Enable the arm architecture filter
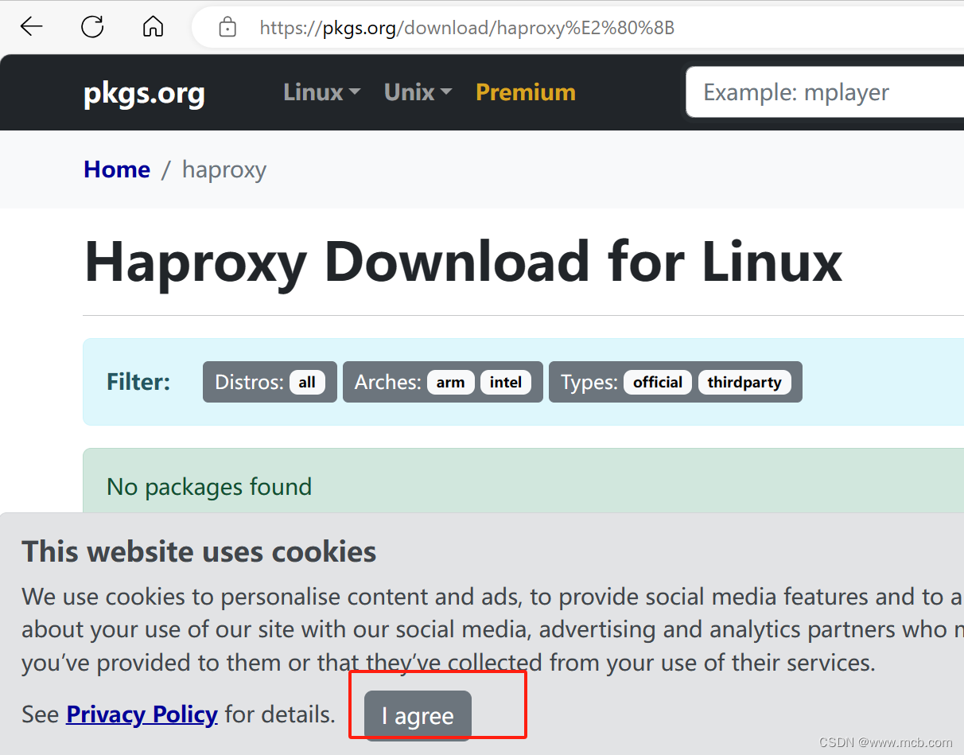Screen dimensions: 964x755 (x=451, y=382)
